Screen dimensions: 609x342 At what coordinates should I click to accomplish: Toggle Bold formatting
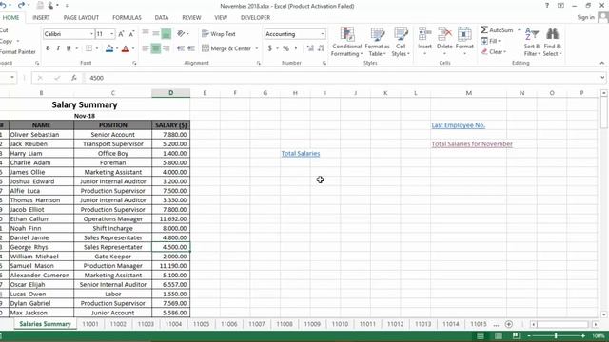[48, 48]
